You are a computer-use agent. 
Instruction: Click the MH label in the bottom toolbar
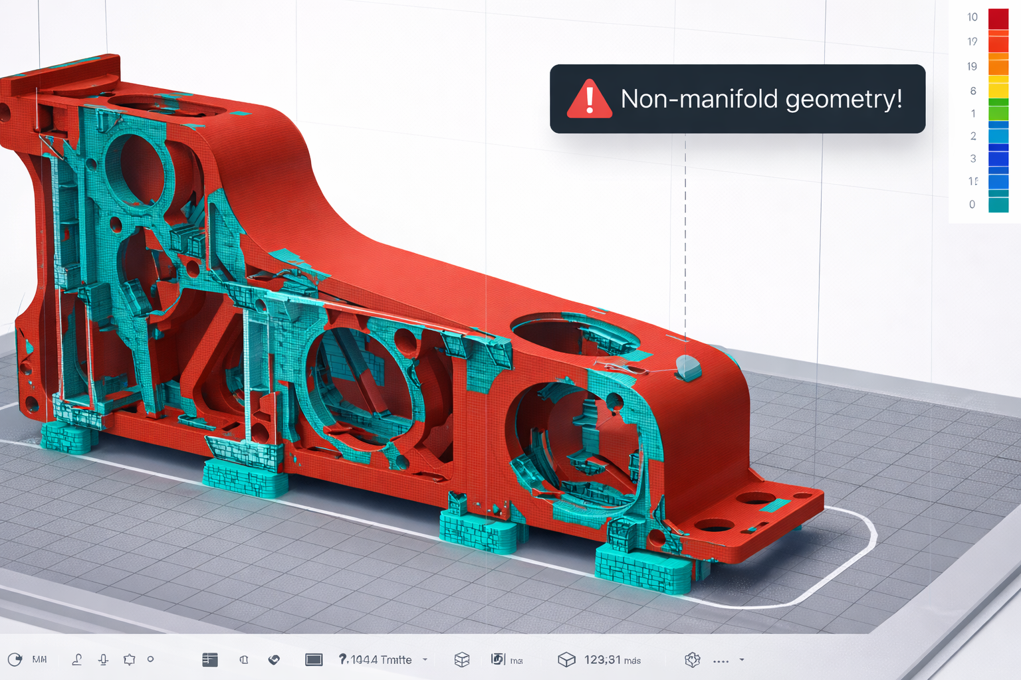[40, 659]
